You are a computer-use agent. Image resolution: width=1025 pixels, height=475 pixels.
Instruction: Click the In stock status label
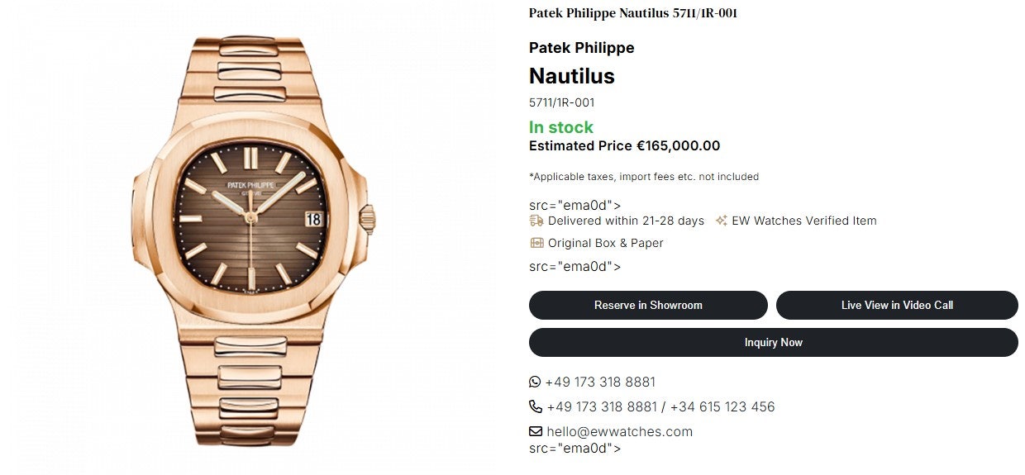[x=560, y=127]
